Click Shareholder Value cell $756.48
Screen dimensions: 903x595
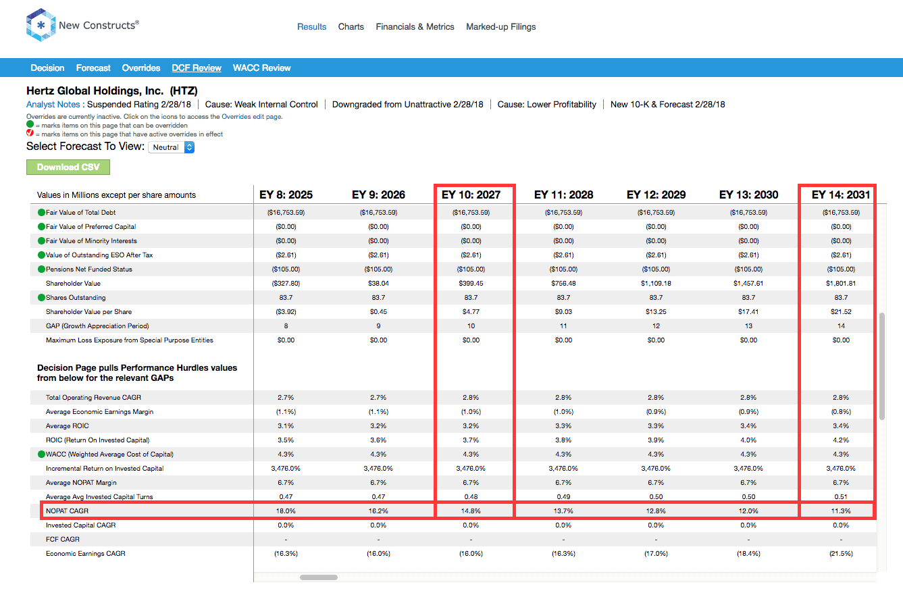[x=563, y=284]
